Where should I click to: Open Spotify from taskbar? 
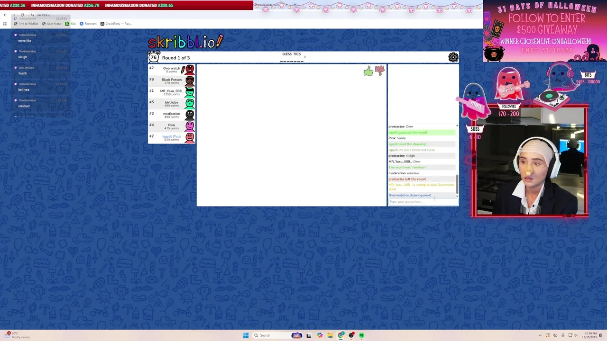361,335
